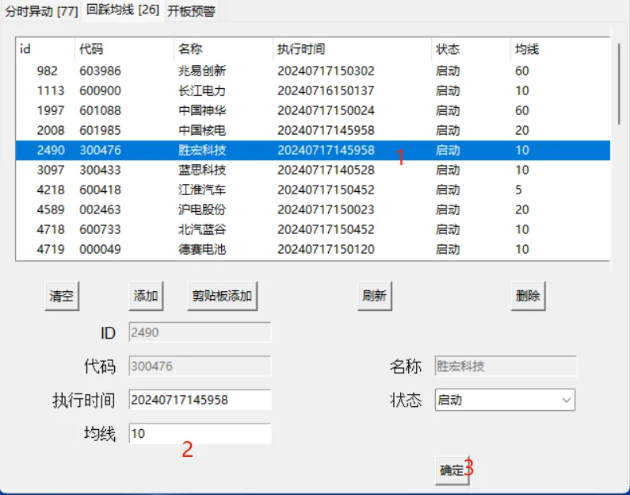This screenshot has width=630, height=495.
Task: Click the 剪贴板添加 button
Action: pyautogui.click(x=222, y=296)
